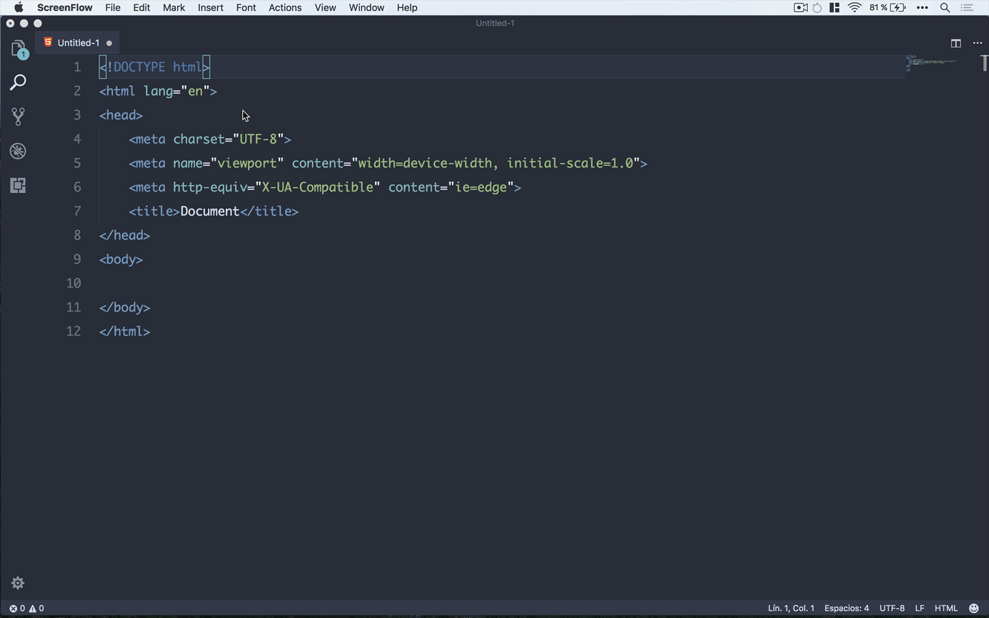Click line number 5 in gutter
Image resolution: width=989 pixels, height=618 pixels.
[x=77, y=163]
